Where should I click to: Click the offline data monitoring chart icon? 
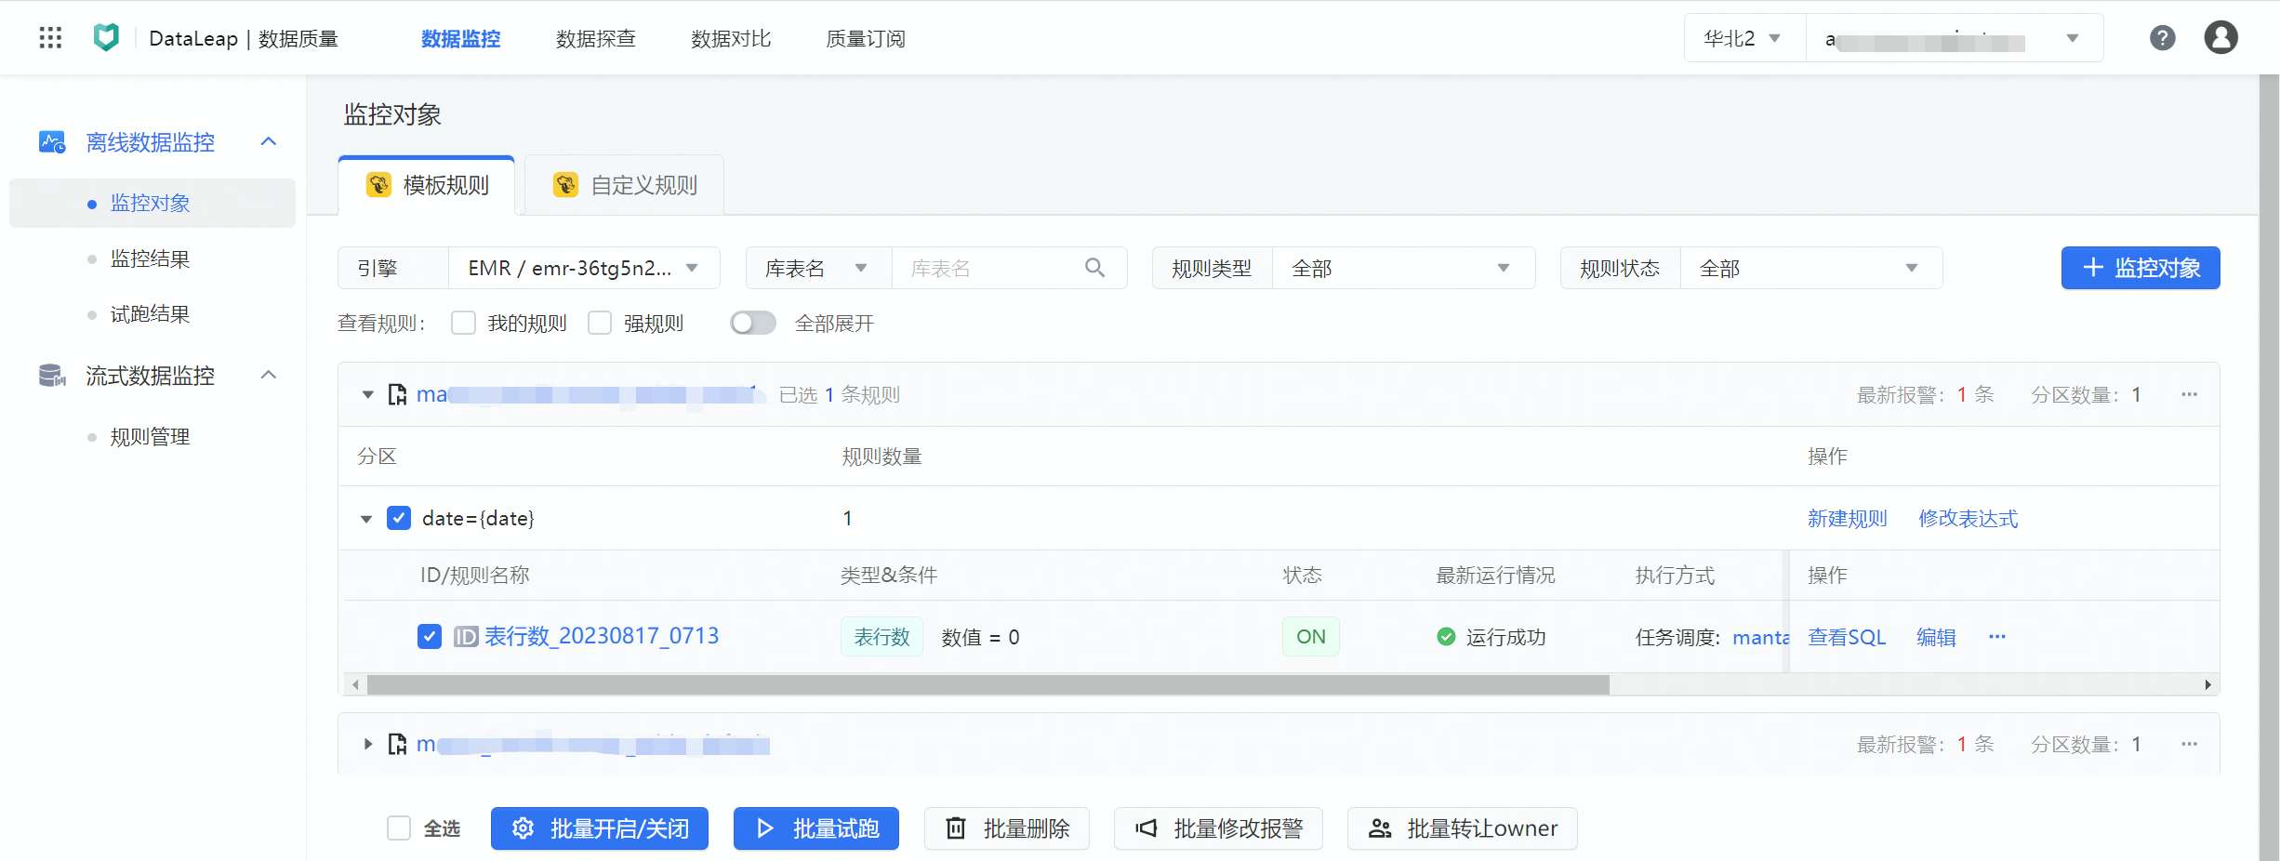pos(52,142)
